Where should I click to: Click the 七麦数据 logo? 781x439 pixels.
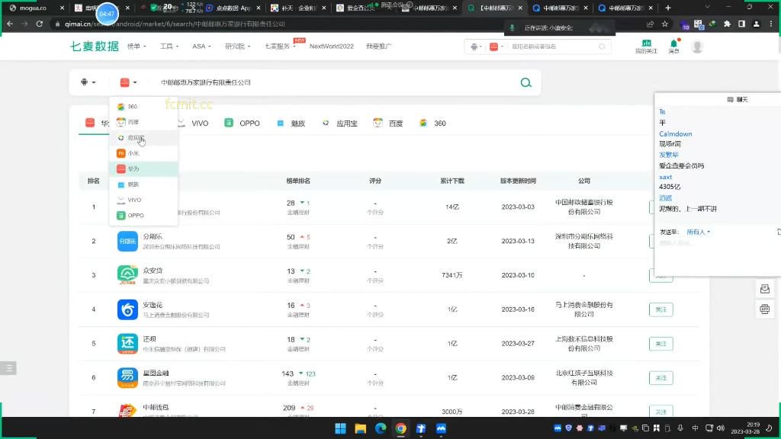click(94, 46)
